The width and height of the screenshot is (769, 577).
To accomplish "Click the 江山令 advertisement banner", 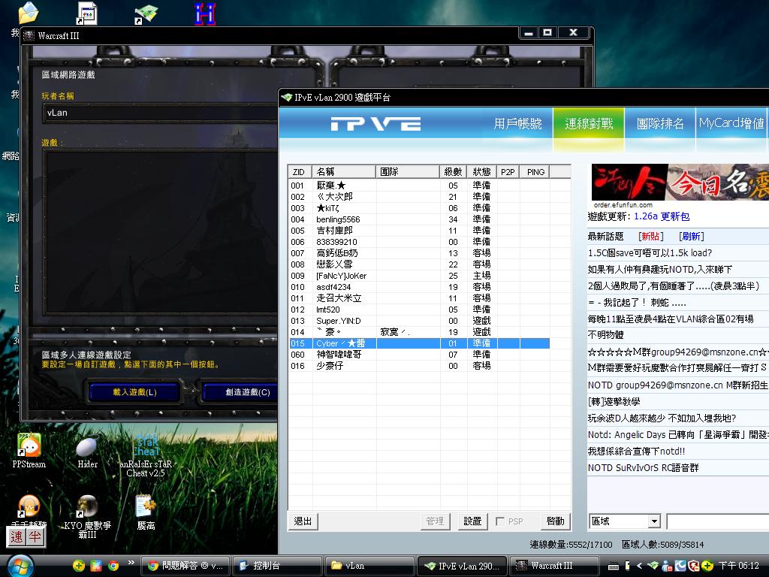I will (x=680, y=182).
